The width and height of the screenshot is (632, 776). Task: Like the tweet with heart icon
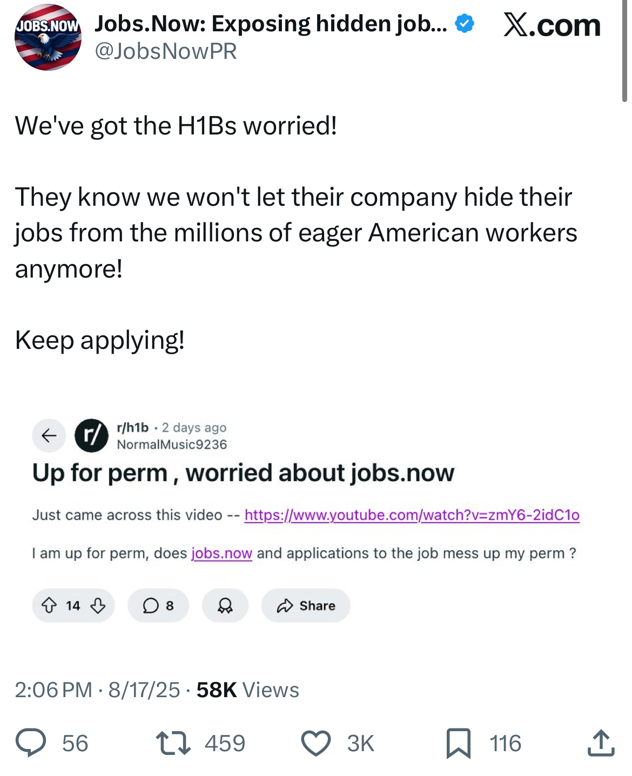pos(315,743)
